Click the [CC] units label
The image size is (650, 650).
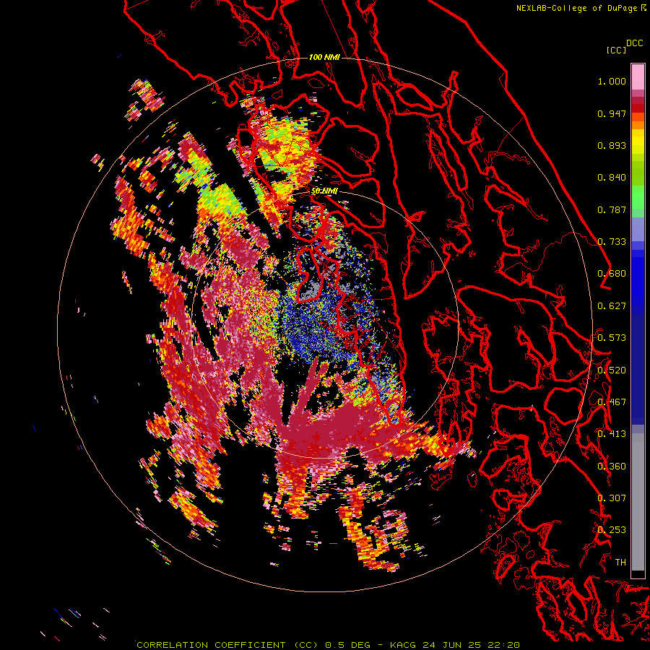click(x=616, y=50)
